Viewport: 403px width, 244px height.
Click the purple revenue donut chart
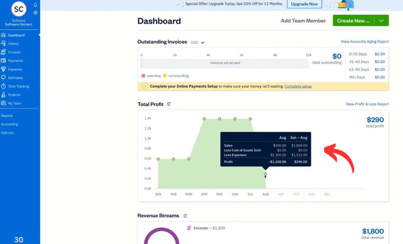click(161, 236)
